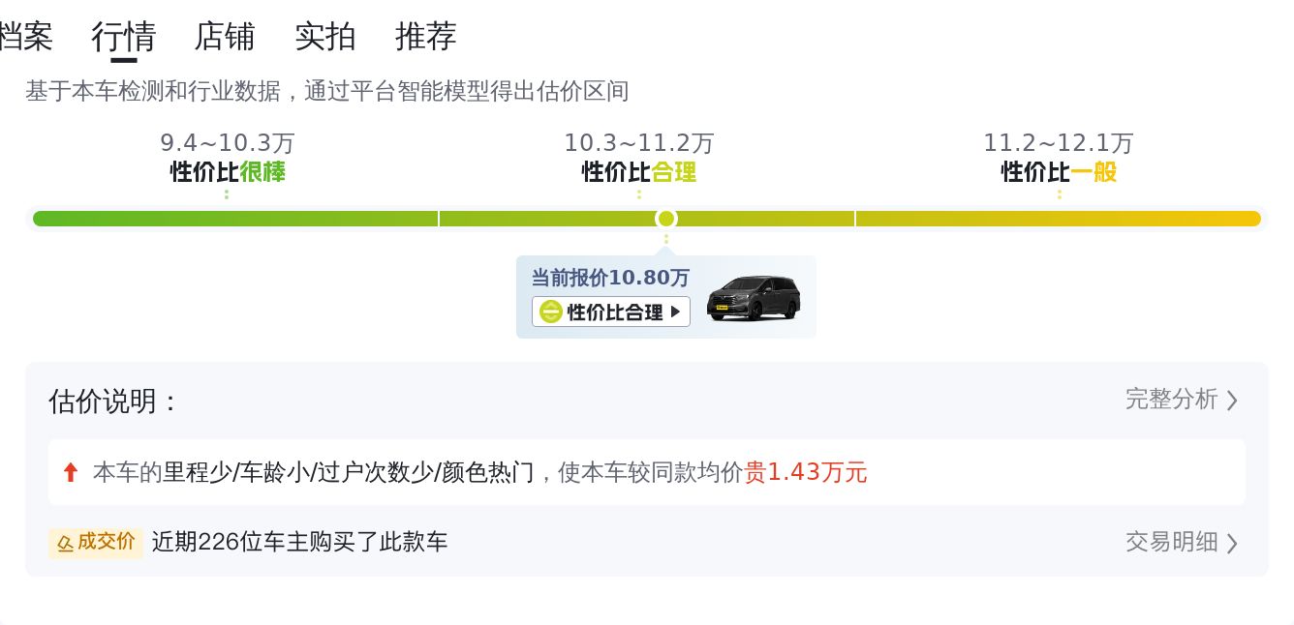
Task: Click the yellow right segment of price bar
Action: [1058, 219]
